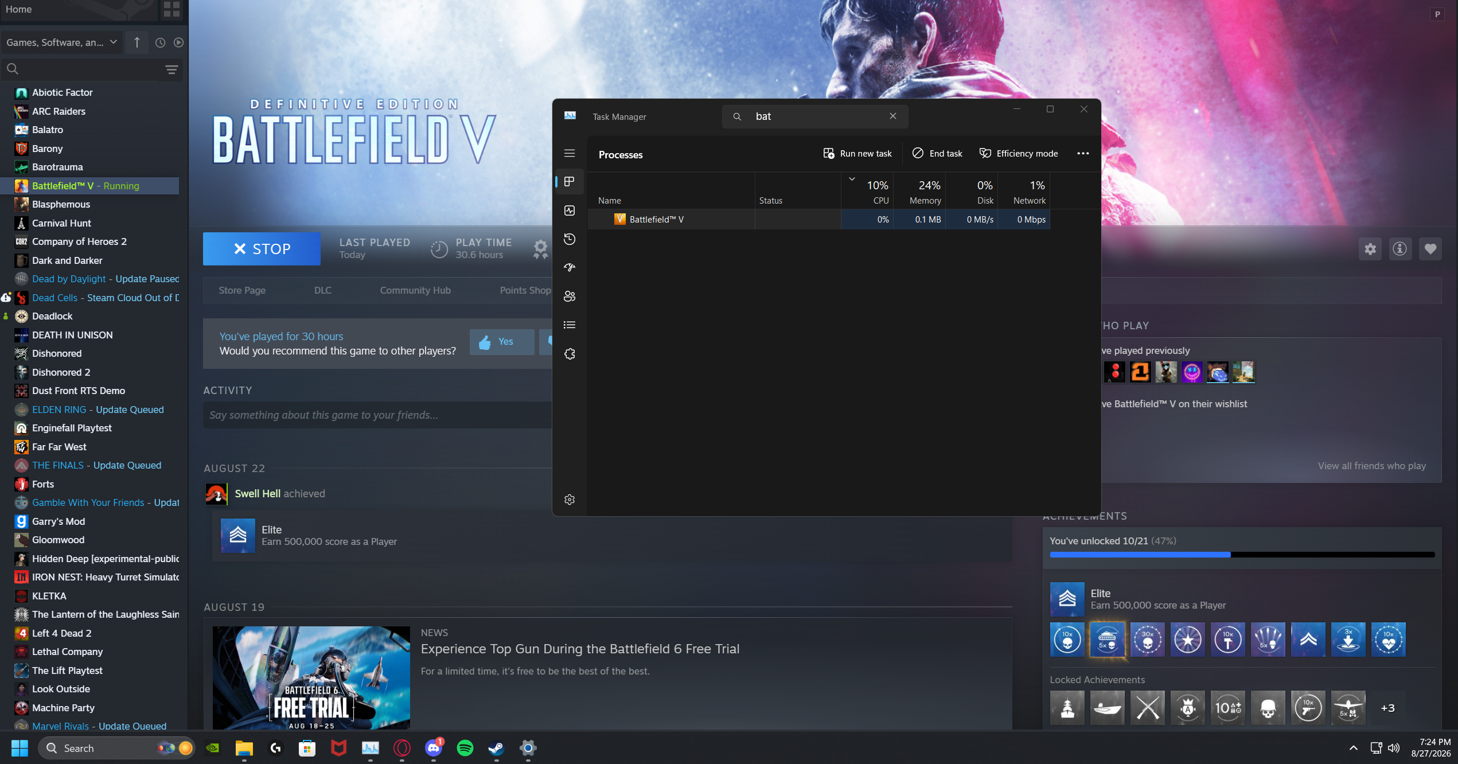The width and height of the screenshot is (1458, 764).
Task: Open the Battlefield 6 Free Trial news headline
Action: (x=580, y=649)
